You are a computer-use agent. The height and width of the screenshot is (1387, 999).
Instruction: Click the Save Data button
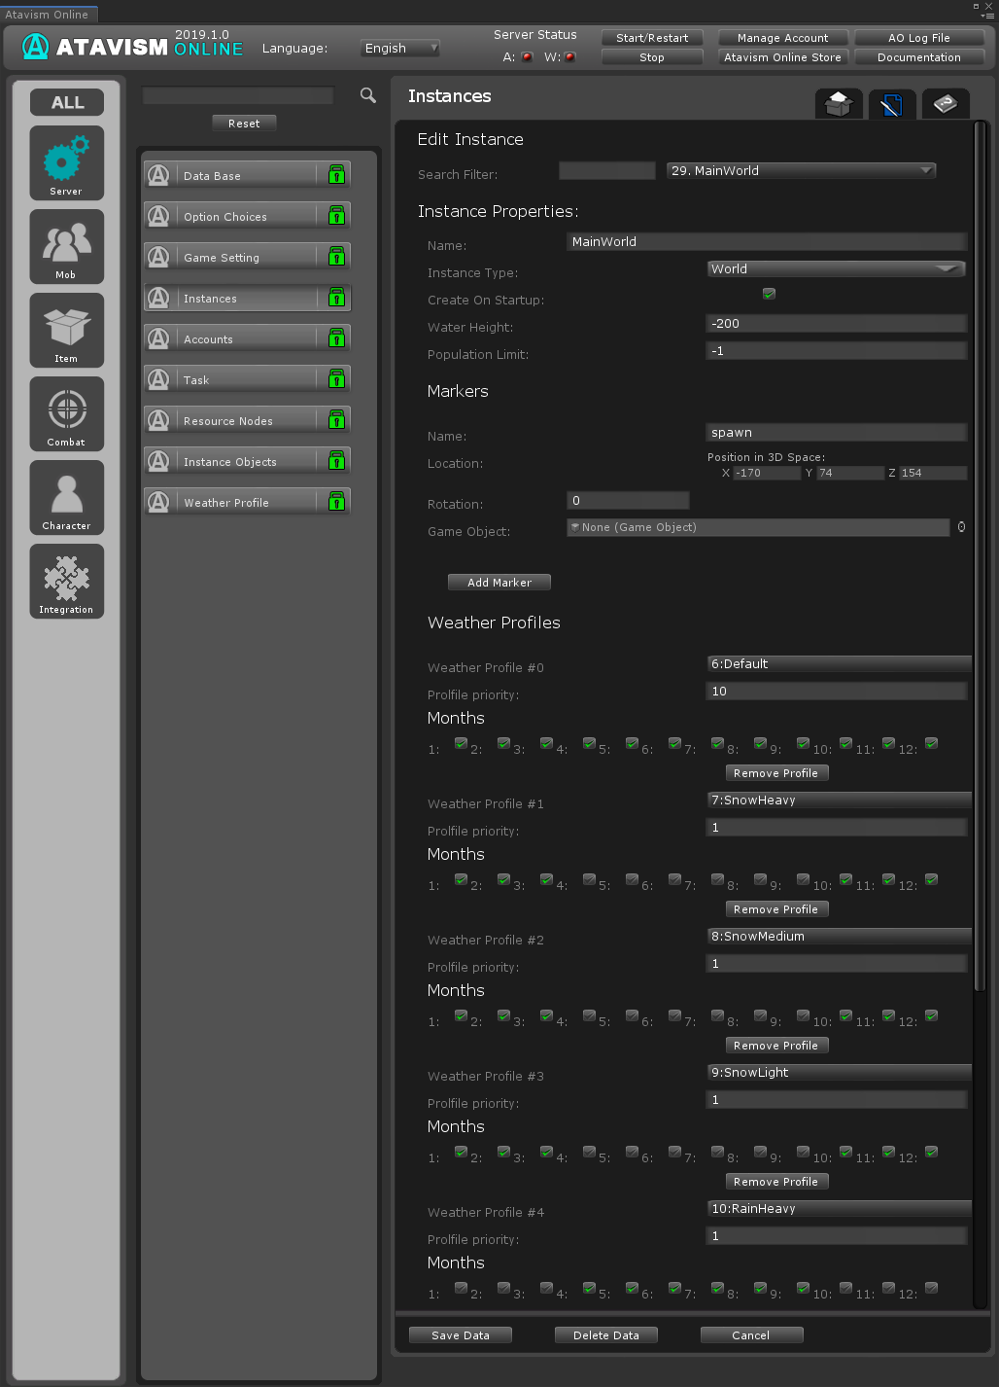[x=461, y=1335]
